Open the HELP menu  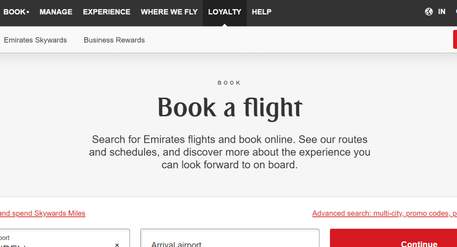pyautogui.click(x=262, y=12)
